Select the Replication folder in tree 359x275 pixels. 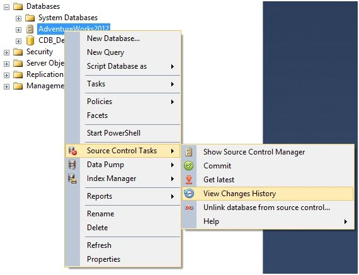point(45,74)
